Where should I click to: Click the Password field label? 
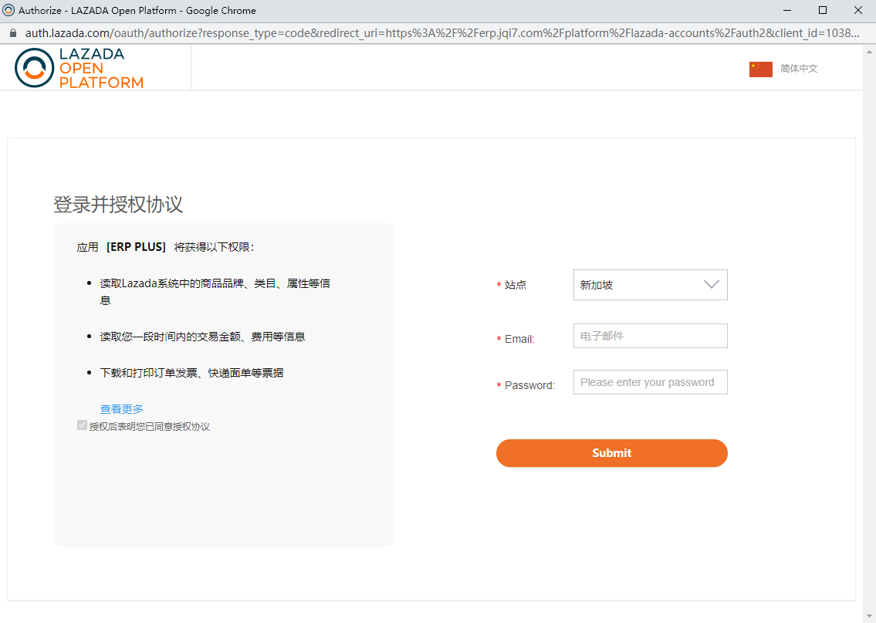[x=529, y=385]
